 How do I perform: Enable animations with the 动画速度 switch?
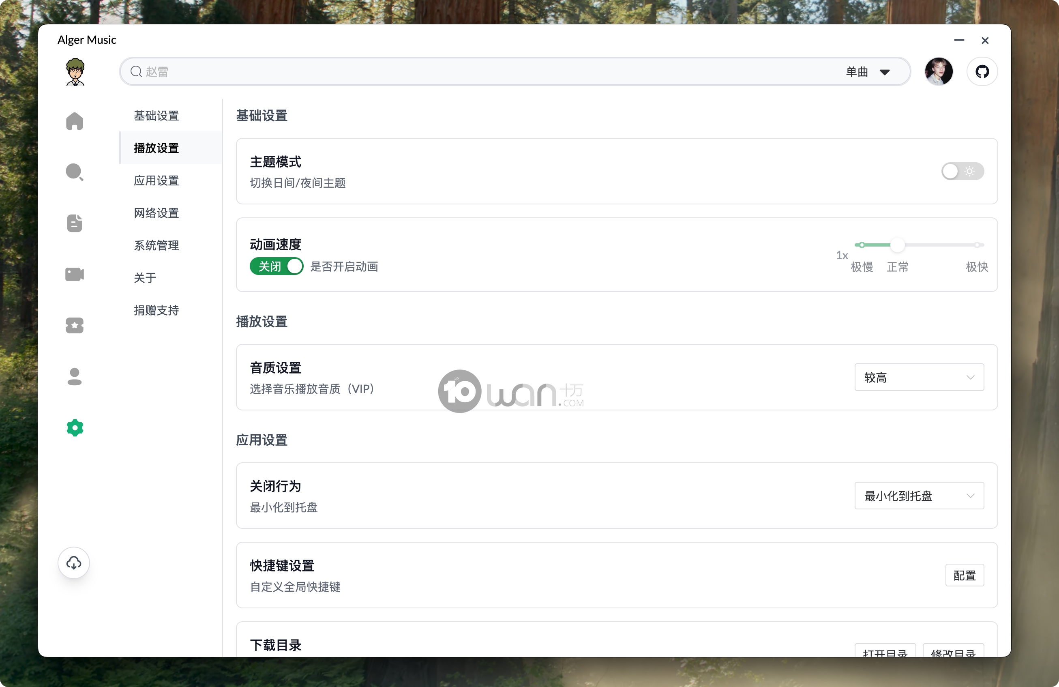pyautogui.click(x=277, y=266)
